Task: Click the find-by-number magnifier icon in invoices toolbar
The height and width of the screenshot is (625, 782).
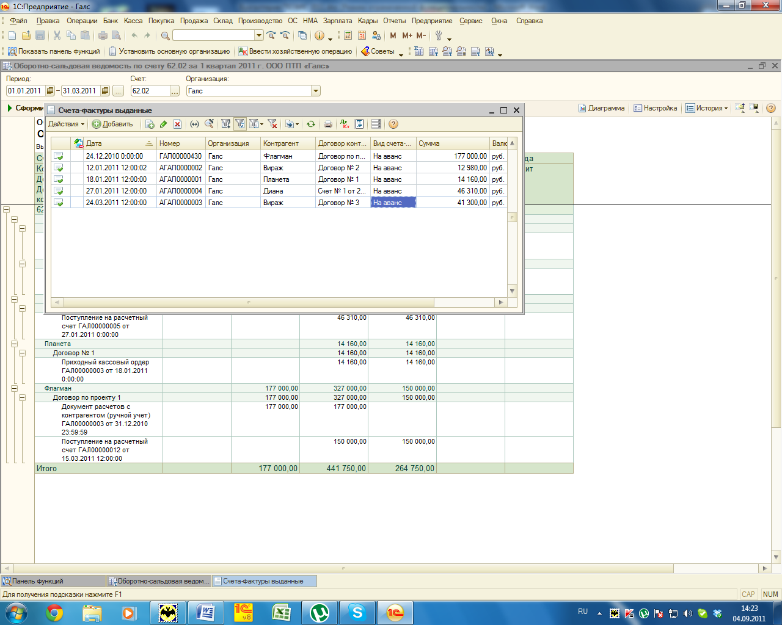Action: pyautogui.click(x=209, y=124)
